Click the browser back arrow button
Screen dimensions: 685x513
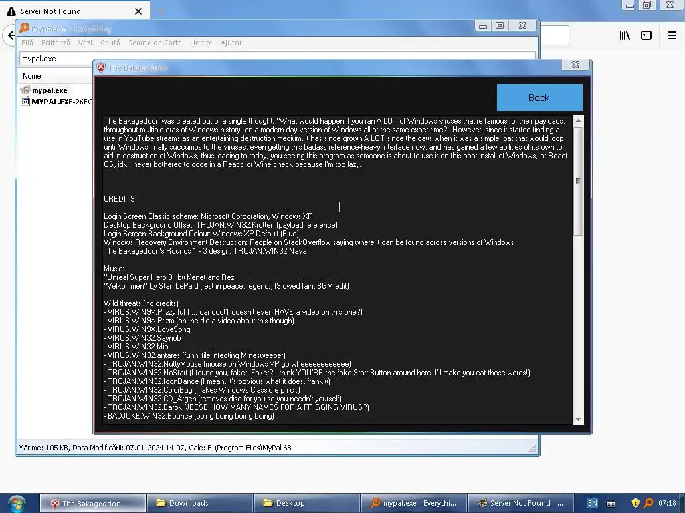tap(11, 35)
